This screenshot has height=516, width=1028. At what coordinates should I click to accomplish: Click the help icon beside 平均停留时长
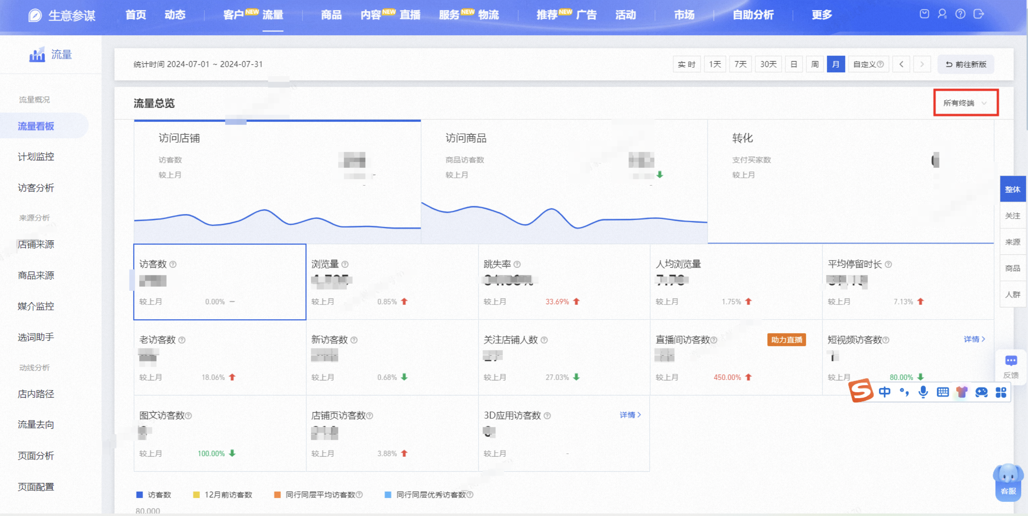889,264
